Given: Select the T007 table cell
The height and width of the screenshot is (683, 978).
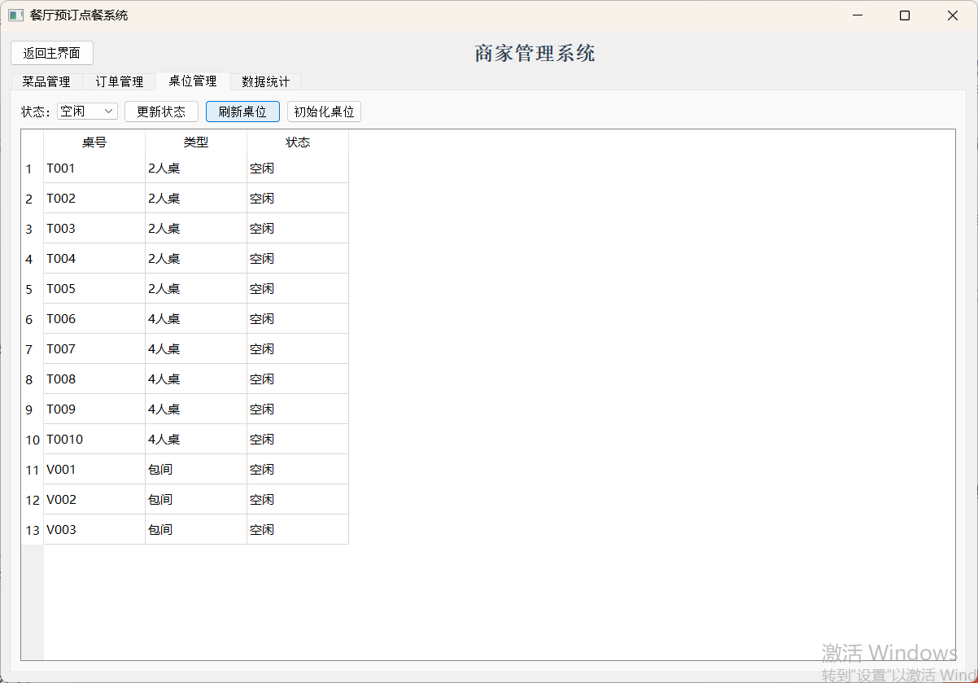Looking at the screenshot, I should [94, 349].
